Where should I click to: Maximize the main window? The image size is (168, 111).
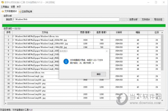(x=156, y=2)
